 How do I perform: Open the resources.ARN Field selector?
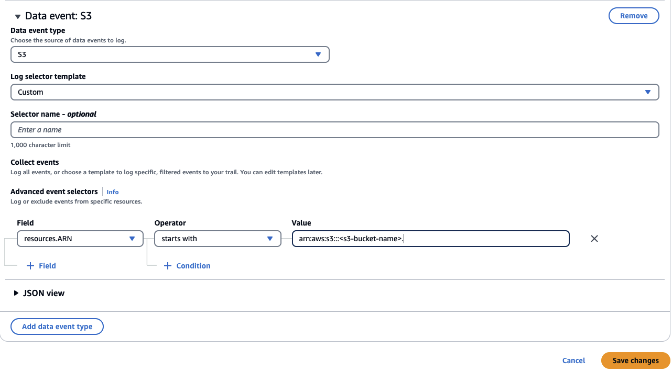(x=80, y=239)
